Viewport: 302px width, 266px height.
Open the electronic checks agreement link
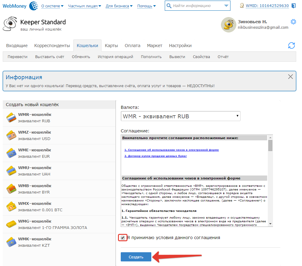point(171,150)
